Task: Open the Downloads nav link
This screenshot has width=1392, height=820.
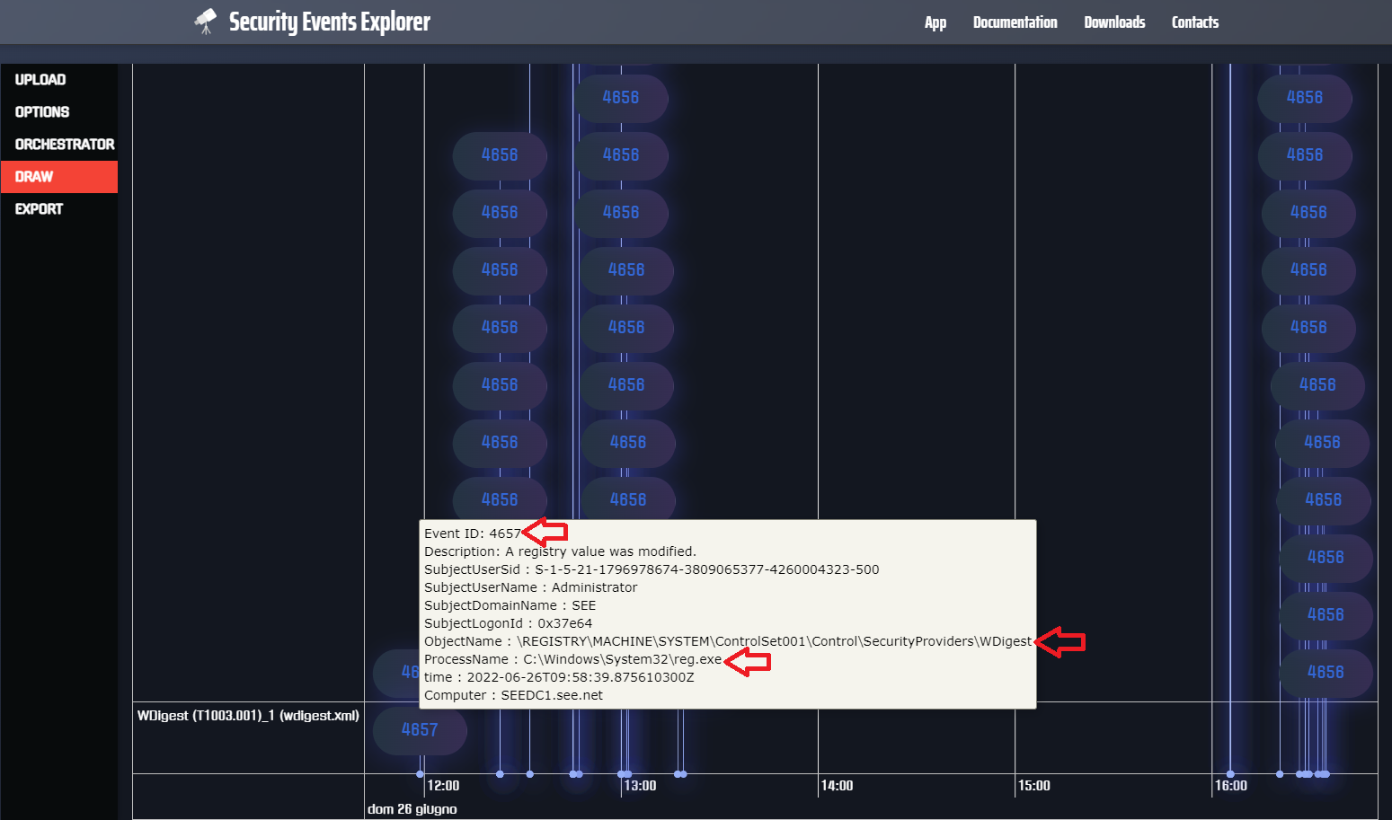Action: pos(1114,22)
